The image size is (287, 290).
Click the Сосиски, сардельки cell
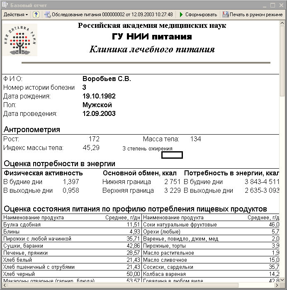click(168, 267)
